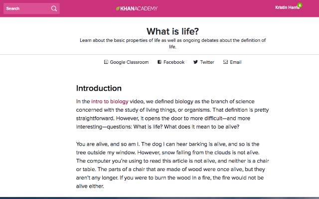Click the paragraph starting "You are alive"
Viewport: 319px width, 199px height.
click(x=172, y=165)
